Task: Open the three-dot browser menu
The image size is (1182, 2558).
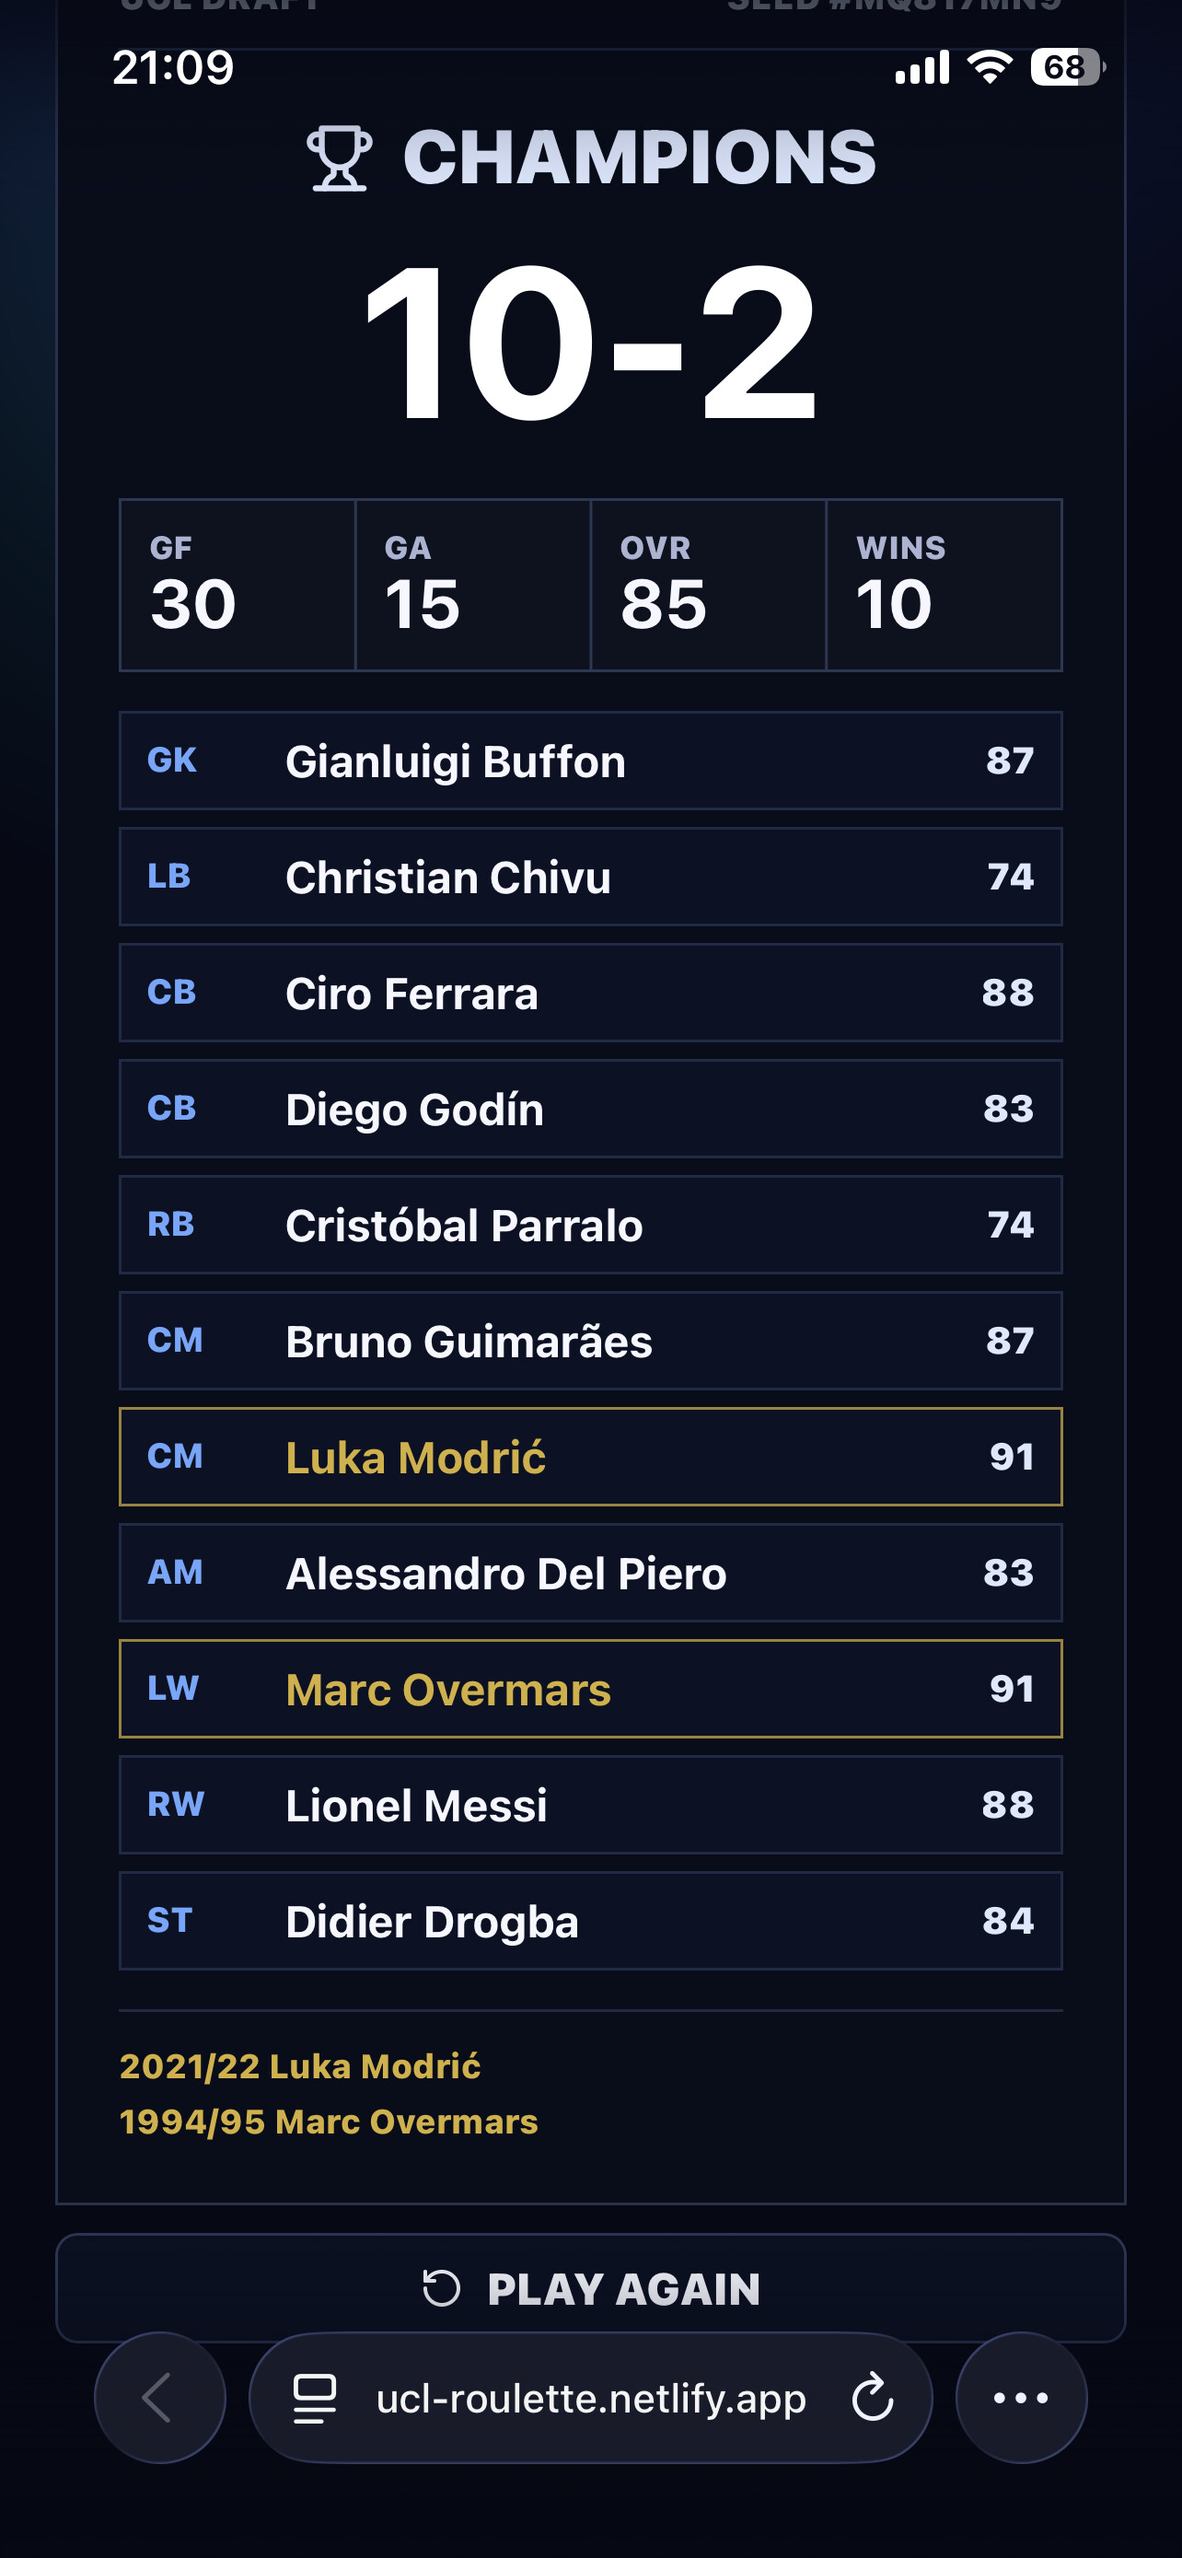Action: [1020, 2397]
